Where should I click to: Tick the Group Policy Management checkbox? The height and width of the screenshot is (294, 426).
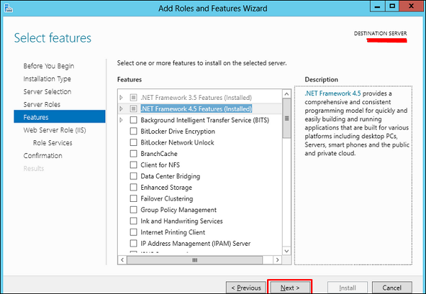pos(133,210)
